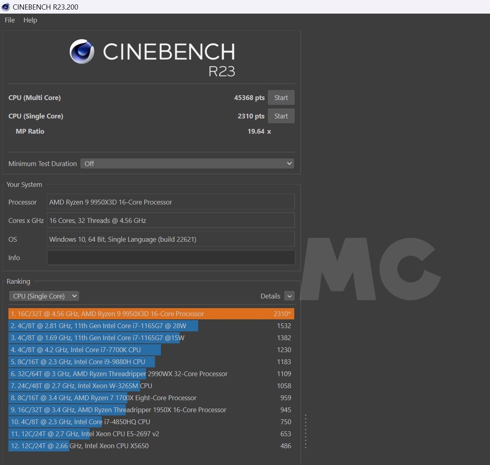Select the Xeon W-3265M ranking row
The width and height of the screenshot is (490, 465).
pos(151,386)
